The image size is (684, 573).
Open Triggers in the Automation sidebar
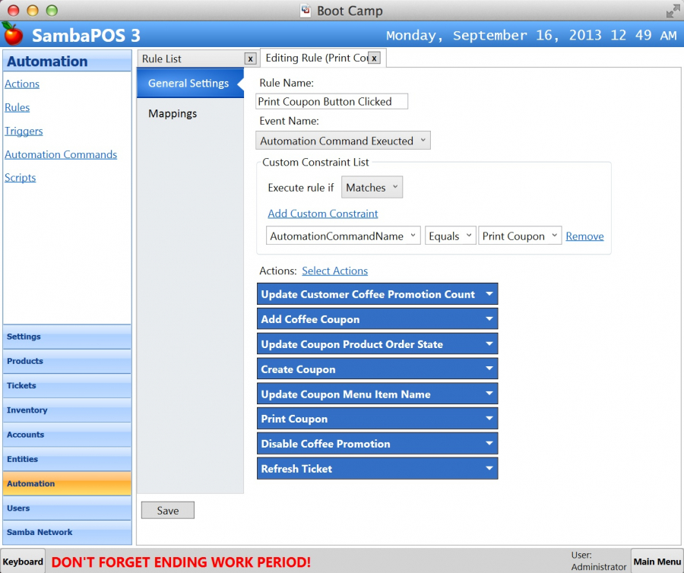(24, 131)
